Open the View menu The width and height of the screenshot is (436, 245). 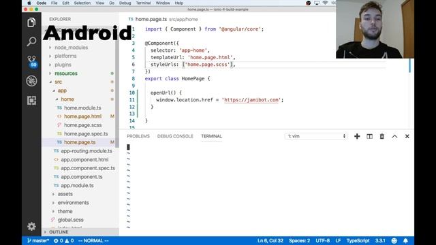coord(100,3)
